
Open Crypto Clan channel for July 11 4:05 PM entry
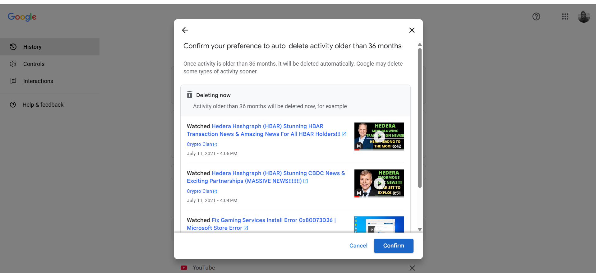pos(202,144)
